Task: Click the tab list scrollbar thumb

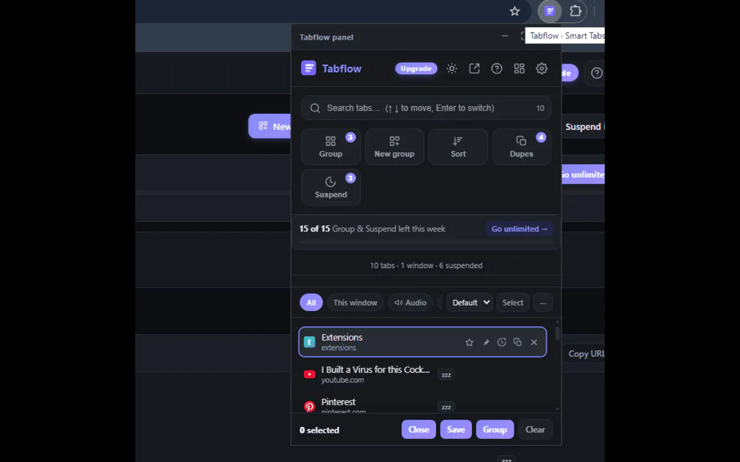Action: tap(557, 333)
